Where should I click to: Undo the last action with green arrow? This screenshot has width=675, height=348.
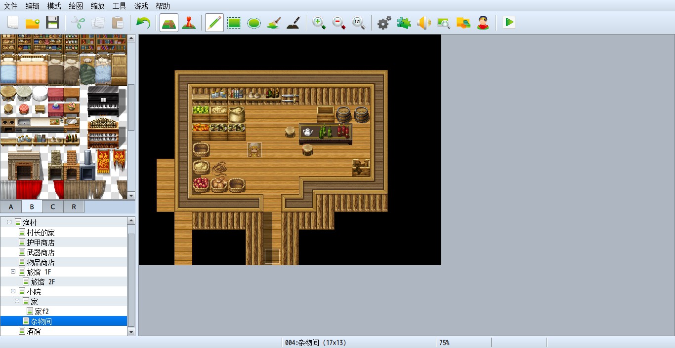(x=143, y=23)
